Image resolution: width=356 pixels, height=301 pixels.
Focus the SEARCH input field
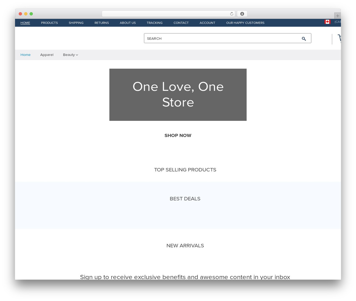pos(228,38)
